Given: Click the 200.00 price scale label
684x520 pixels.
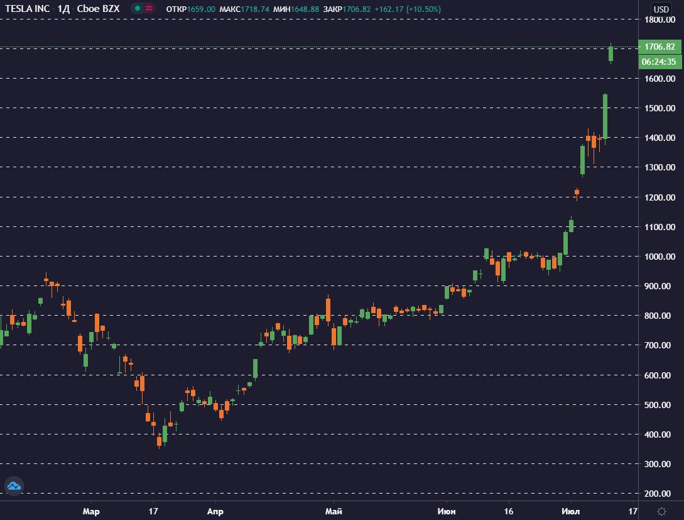Looking at the screenshot, I should click(658, 494).
